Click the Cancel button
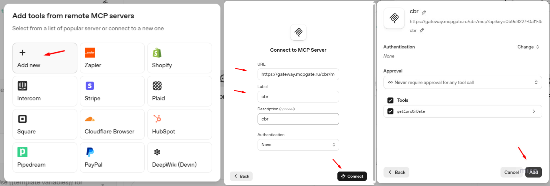This screenshot has height=186, width=550. (511, 172)
